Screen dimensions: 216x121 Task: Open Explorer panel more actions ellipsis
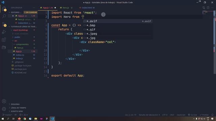pos(34,8)
